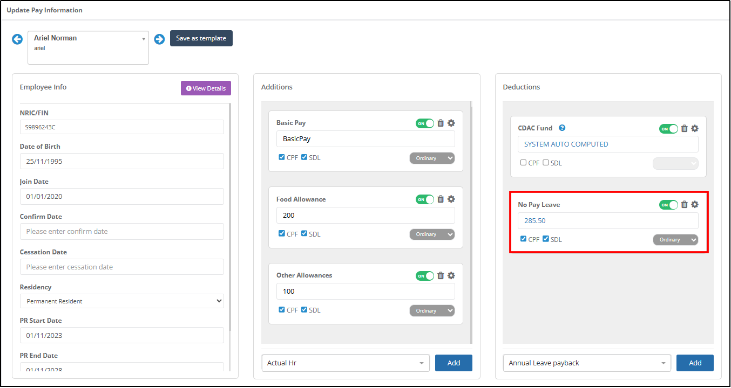Open Food Allowance gear settings
This screenshot has height=388, width=731.
tap(451, 199)
